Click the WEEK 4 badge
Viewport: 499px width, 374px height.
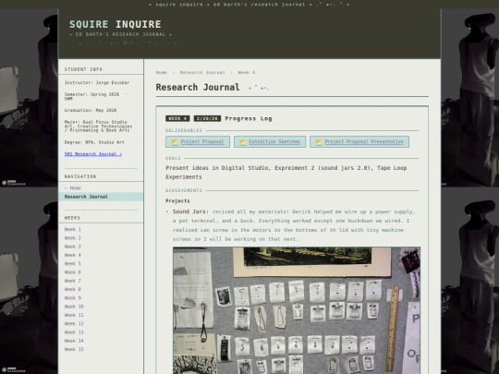click(177, 118)
